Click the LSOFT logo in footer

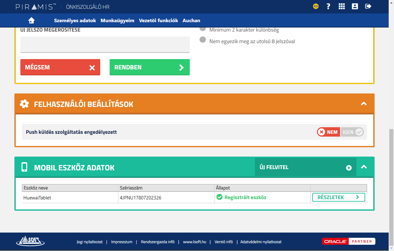click(x=30, y=241)
